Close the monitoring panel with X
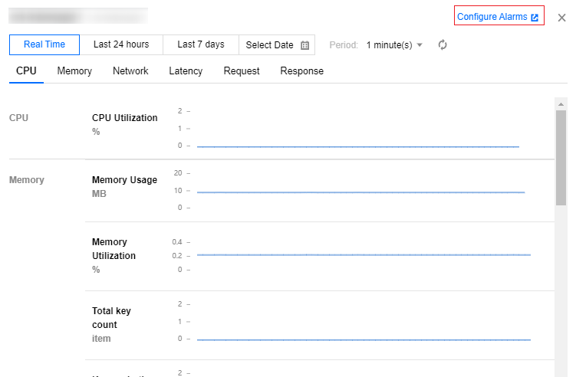576x377 pixels. point(561,18)
